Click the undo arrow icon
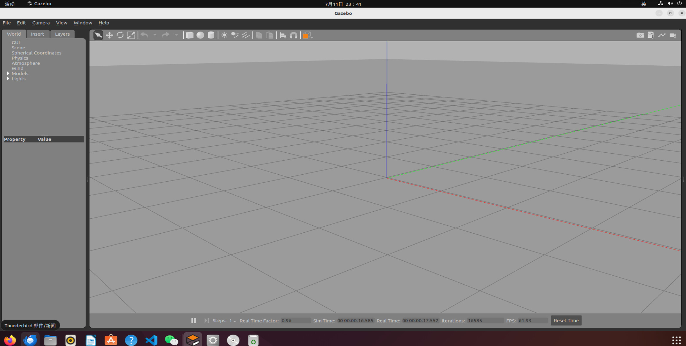The width and height of the screenshot is (686, 346). [144, 35]
